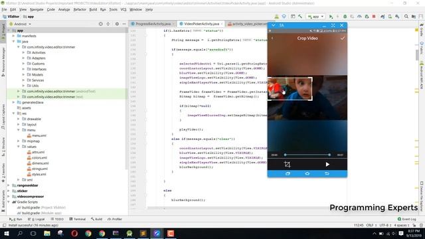Open the dropdown chevron on emulator title bar

273,25
